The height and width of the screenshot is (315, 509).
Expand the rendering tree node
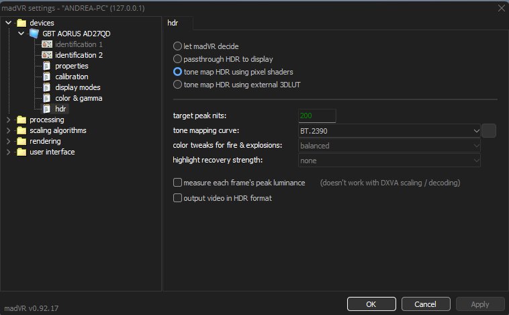coord(9,141)
